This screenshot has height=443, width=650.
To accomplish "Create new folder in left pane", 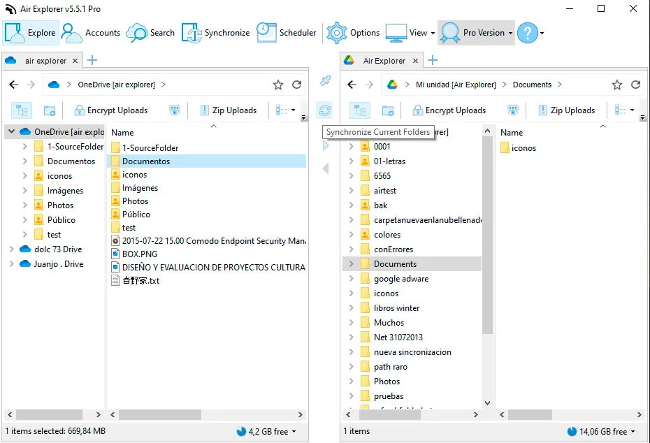I will [x=50, y=110].
